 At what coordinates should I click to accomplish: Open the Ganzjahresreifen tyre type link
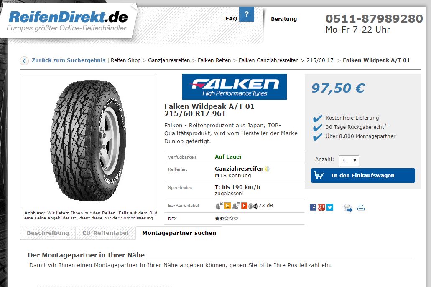pos(239,169)
